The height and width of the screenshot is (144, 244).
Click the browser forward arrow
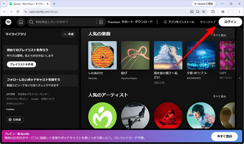tap(11, 12)
